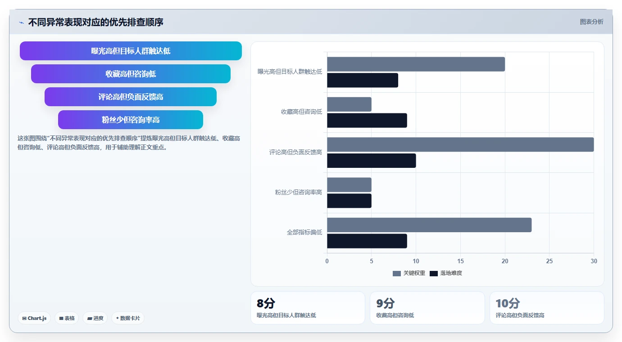Screen dimensions: 622x342
Task: Click the 落地难度 bar for 评论高但负面反馈高
Action: coord(372,161)
